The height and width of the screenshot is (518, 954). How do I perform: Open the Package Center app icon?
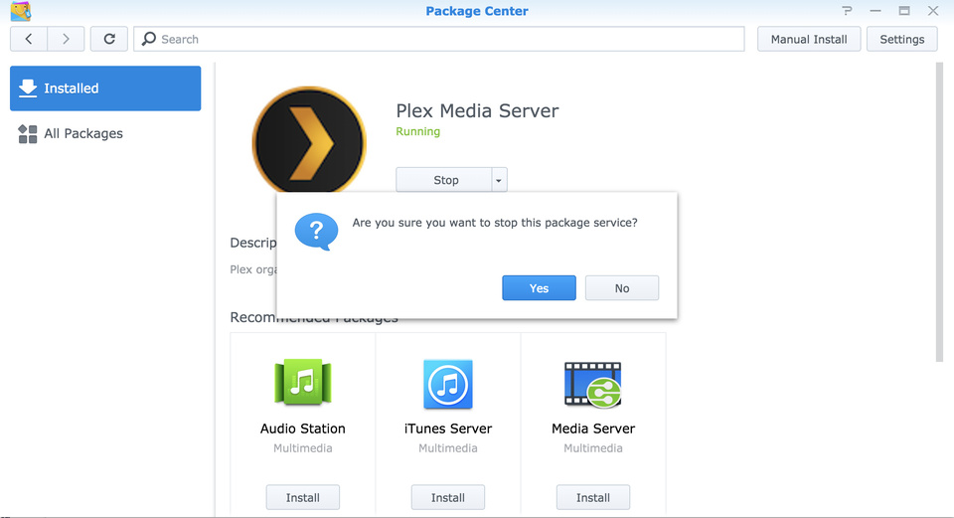click(21, 11)
